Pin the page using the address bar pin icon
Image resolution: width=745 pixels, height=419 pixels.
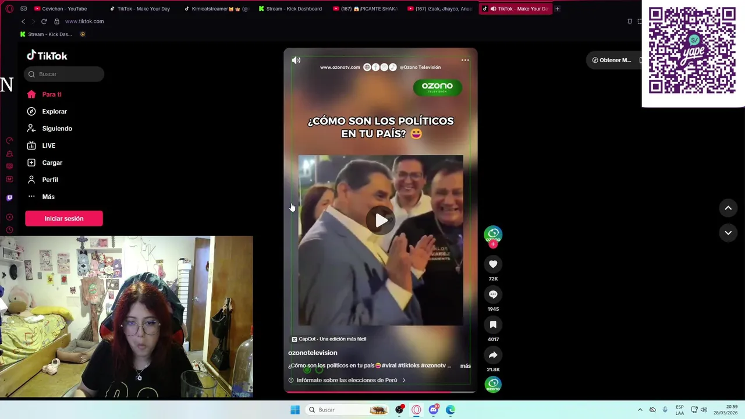[630, 22]
